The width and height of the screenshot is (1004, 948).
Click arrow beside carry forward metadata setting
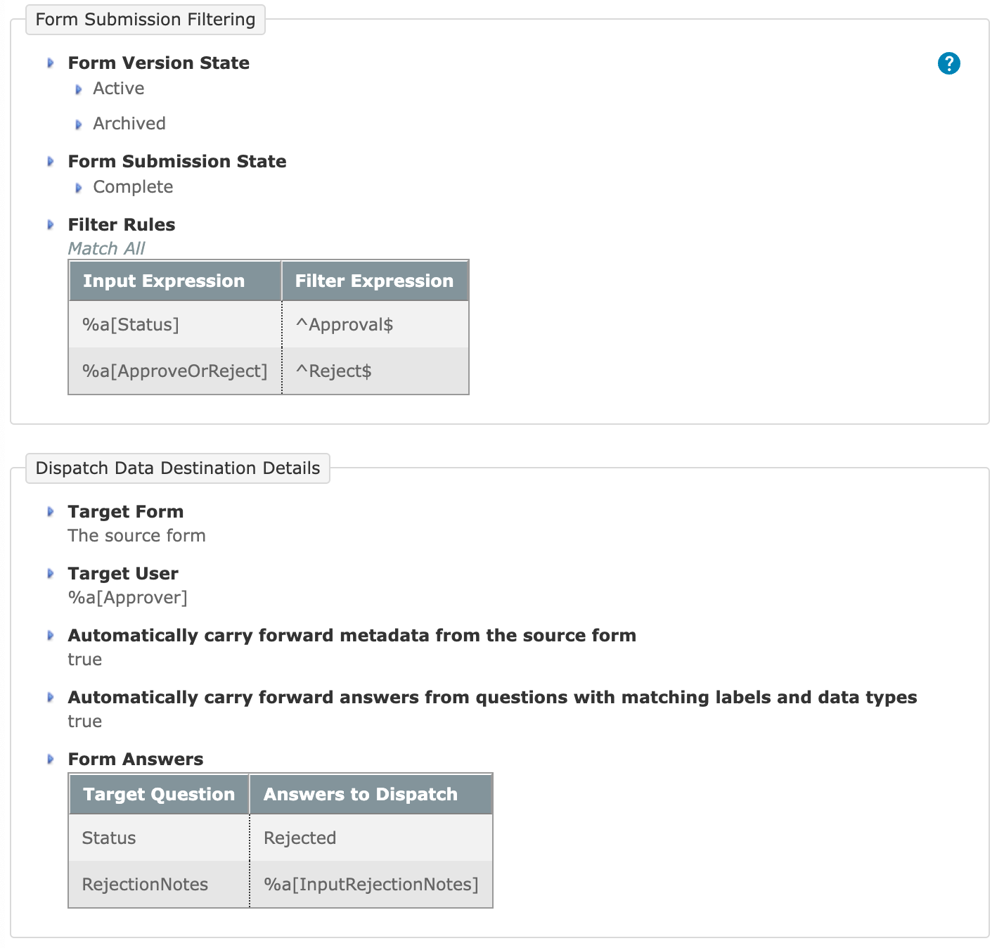tap(50, 635)
